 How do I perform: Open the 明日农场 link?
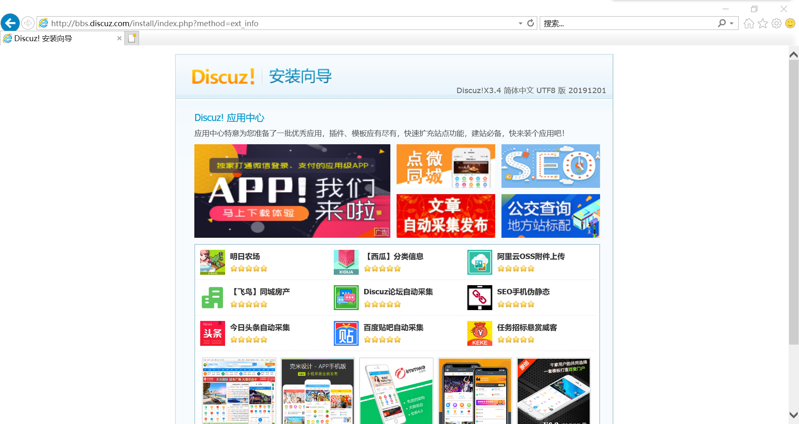pyautogui.click(x=245, y=256)
